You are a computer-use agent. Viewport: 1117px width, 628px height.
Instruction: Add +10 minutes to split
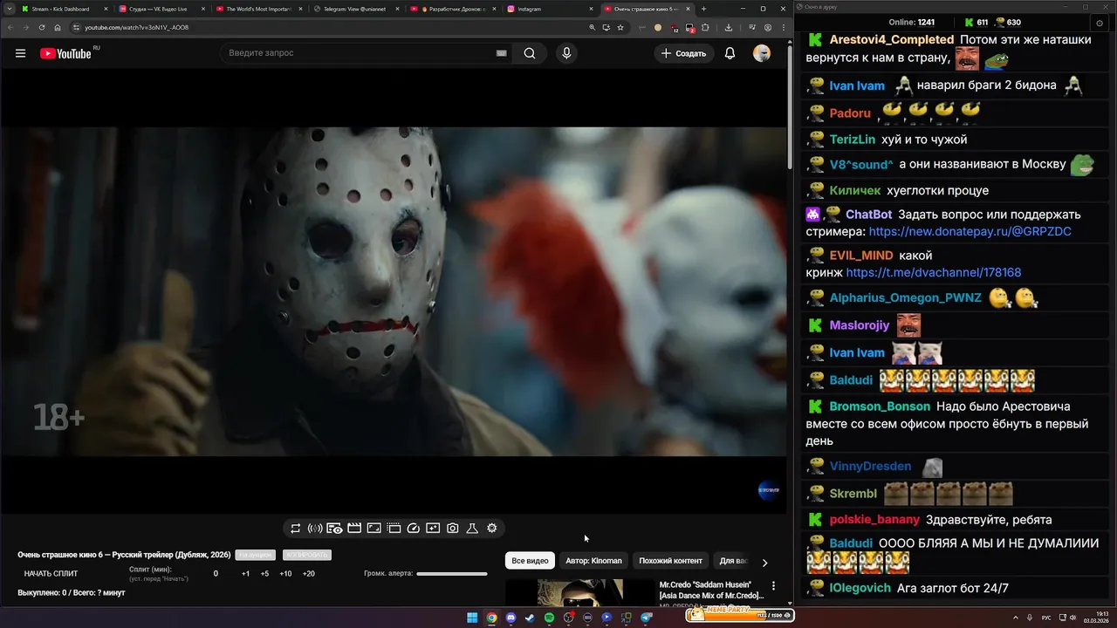point(285,574)
